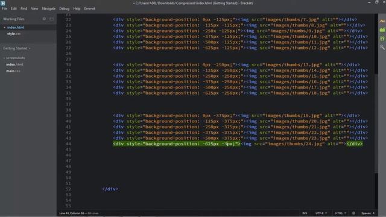Open main.css in the project tree

click(13, 71)
